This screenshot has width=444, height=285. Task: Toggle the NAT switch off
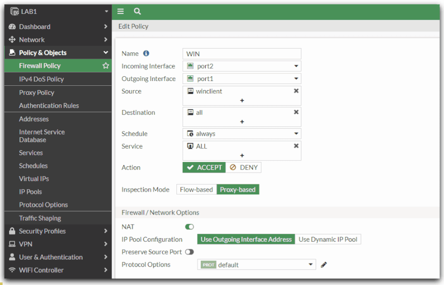(x=189, y=227)
